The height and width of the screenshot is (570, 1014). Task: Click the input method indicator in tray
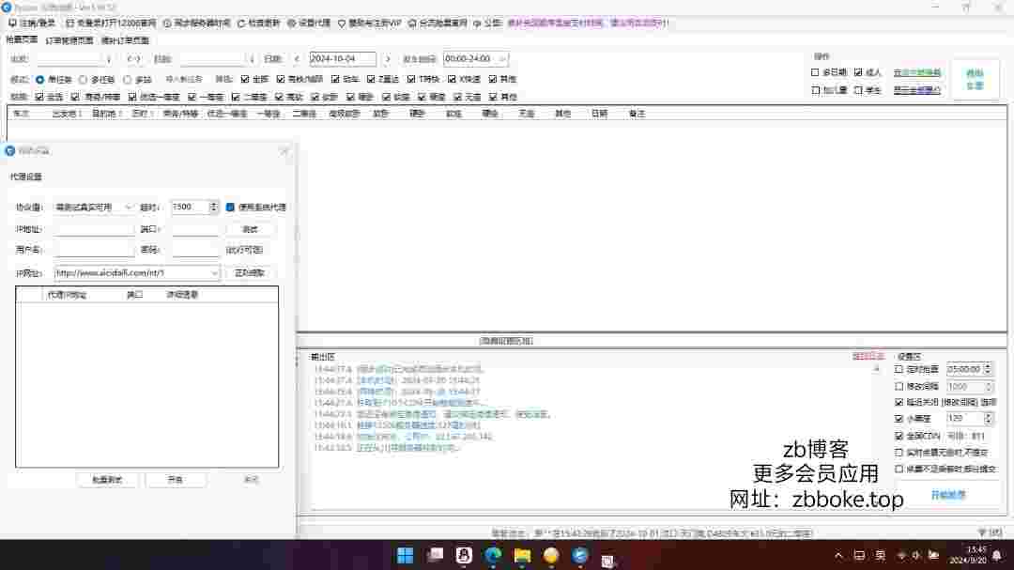pyautogui.click(x=880, y=555)
